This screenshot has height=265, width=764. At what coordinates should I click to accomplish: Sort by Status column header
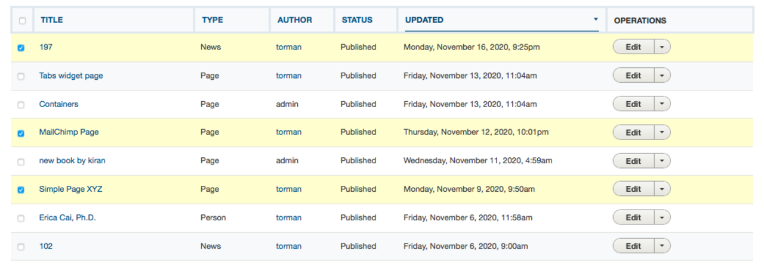pyautogui.click(x=357, y=20)
